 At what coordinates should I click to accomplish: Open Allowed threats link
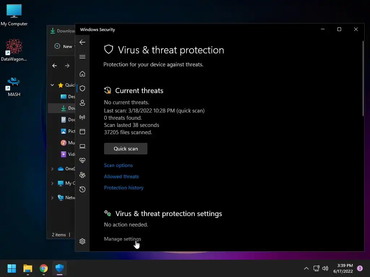click(121, 176)
